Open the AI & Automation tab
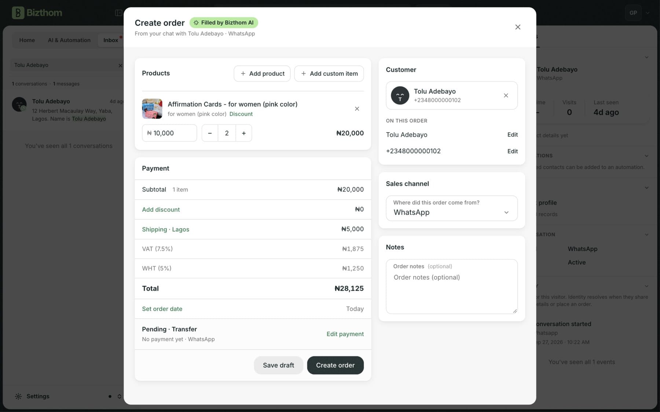660x412 pixels. tap(69, 40)
